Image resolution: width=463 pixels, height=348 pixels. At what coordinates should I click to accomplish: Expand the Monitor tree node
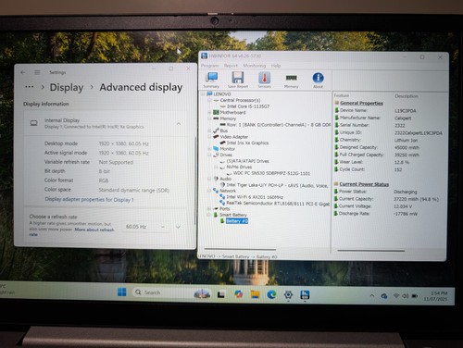(209, 149)
